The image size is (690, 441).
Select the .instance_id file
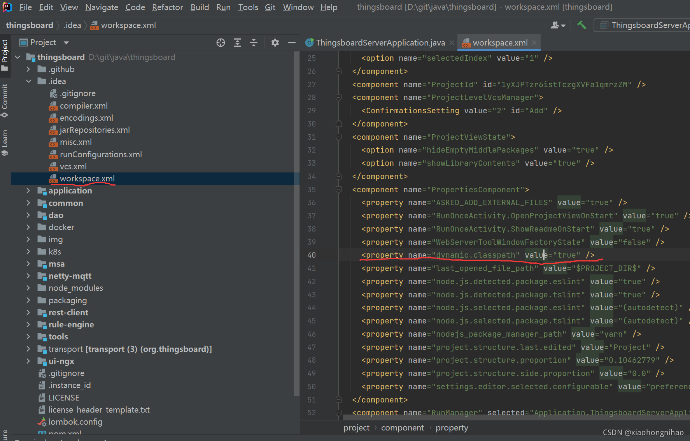tap(69, 385)
